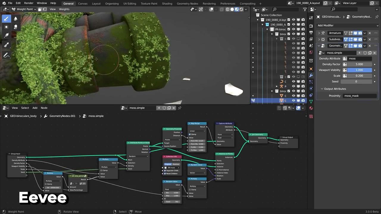The height and width of the screenshot is (214, 381).
Task: Select the Smear weight tool
Action: 15,27
